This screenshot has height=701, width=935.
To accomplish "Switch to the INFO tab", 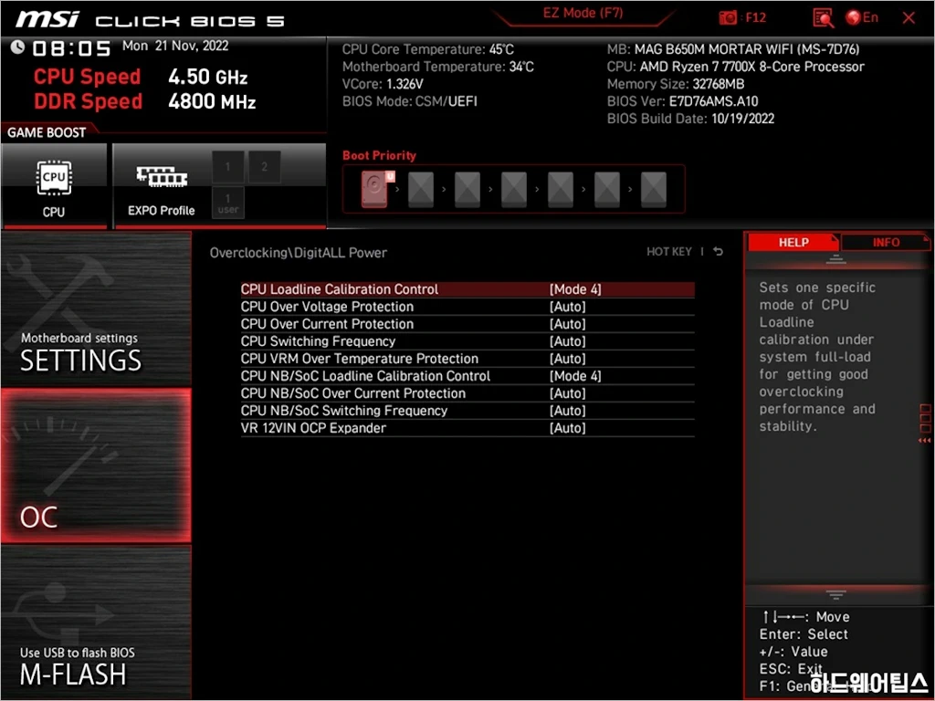I will (x=886, y=242).
